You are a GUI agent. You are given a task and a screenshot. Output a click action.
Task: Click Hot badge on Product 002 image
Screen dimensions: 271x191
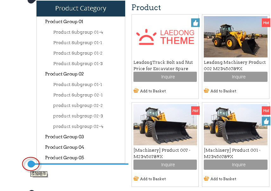(266, 23)
